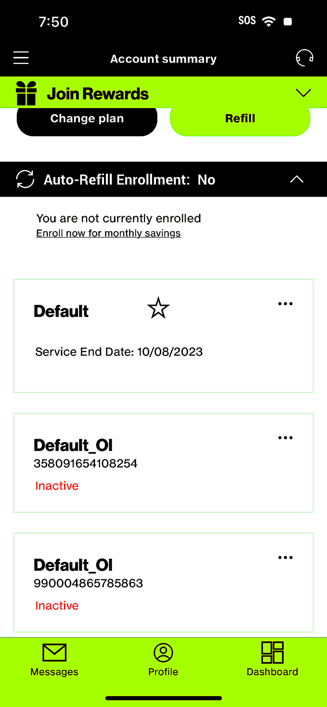The width and height of the screenshot is (327, 707).
Task: Tap the headset support icon
Action: pyautogui.click(x=304, y=58)
